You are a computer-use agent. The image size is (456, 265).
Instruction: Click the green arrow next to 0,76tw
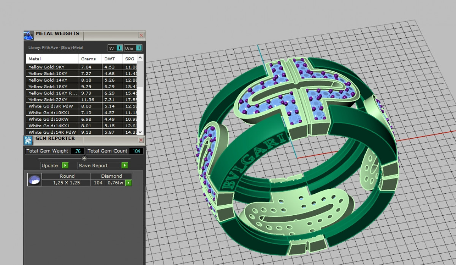pyautogui.click(x=128, y=183)
